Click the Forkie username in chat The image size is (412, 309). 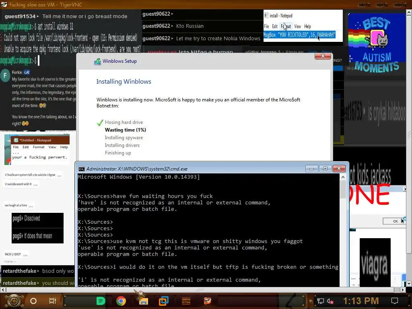click(x=17, y=72)
